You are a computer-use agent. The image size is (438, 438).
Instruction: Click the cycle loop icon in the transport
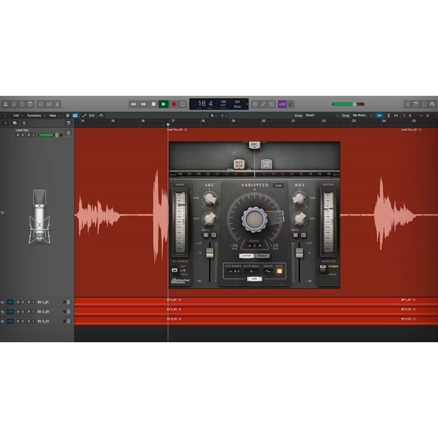point(182,103)
